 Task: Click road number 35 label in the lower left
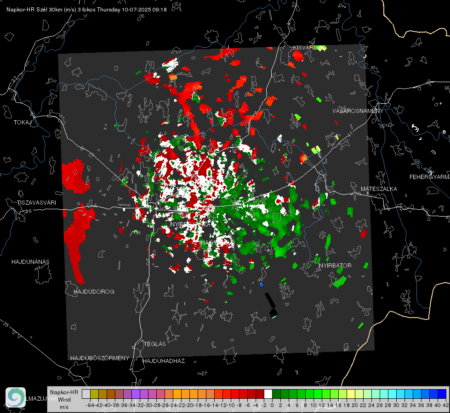coord(6,324)
